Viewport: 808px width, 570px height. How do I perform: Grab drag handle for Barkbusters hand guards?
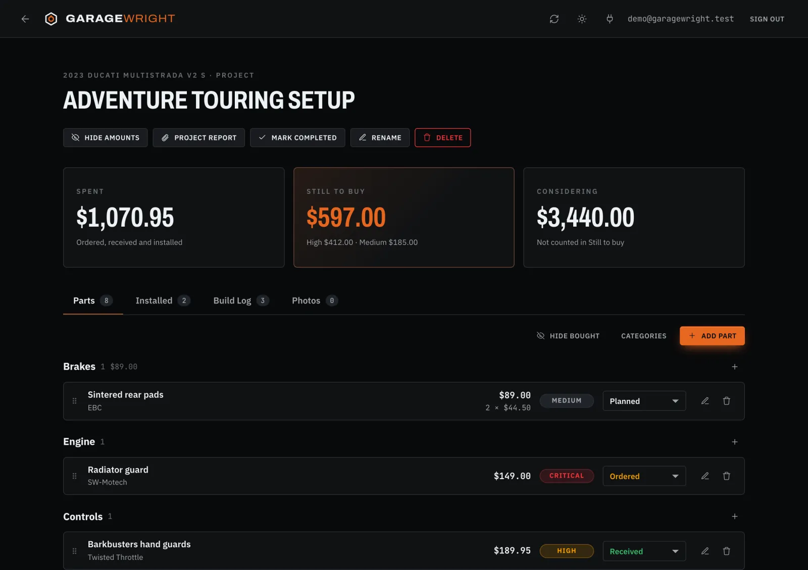click(74, 551)
